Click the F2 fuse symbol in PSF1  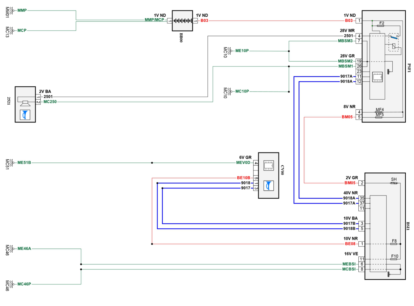click(x=381, y=26)
